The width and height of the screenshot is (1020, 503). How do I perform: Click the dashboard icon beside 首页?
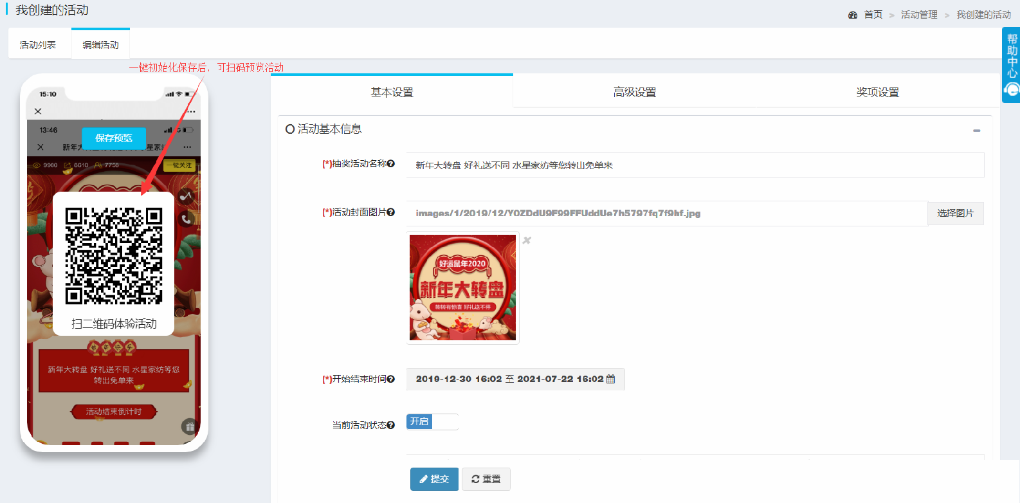tap(853, 15)
